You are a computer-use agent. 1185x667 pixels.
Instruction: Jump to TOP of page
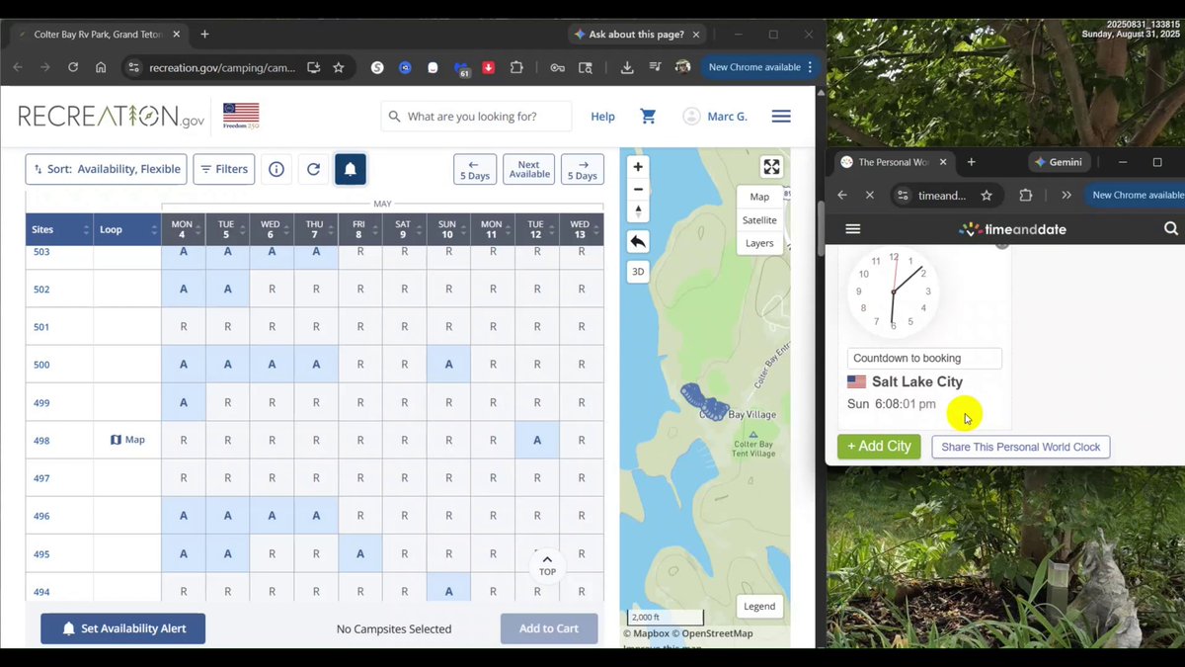(547, 565)
